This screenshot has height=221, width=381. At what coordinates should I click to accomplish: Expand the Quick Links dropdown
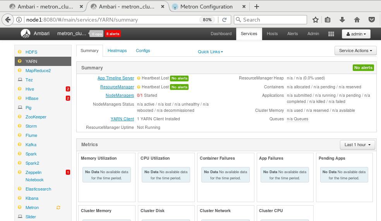210,52
